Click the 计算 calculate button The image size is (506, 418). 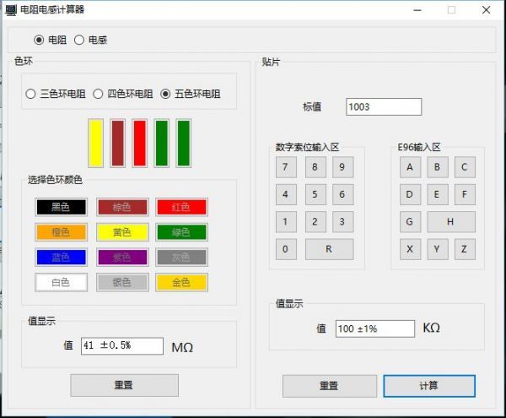pyautogui.click(x=428, y=386)
